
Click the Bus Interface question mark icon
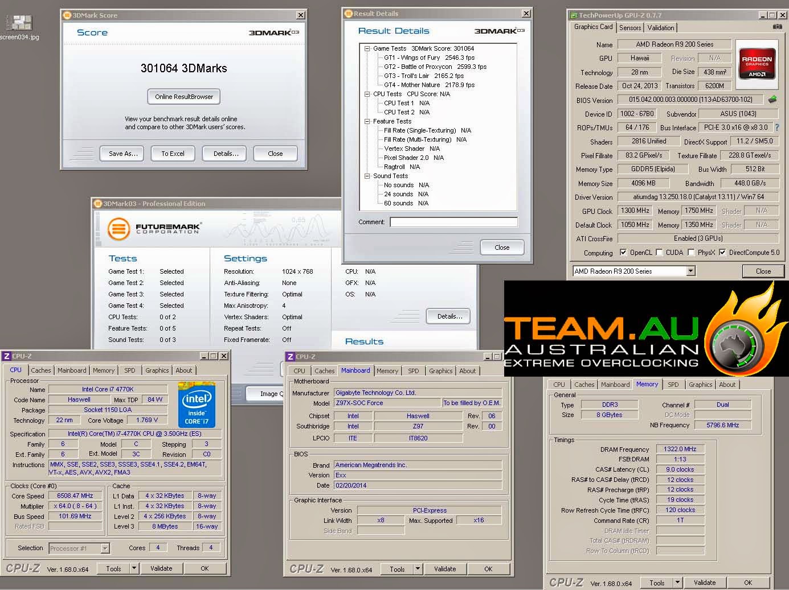pos(777,127)
